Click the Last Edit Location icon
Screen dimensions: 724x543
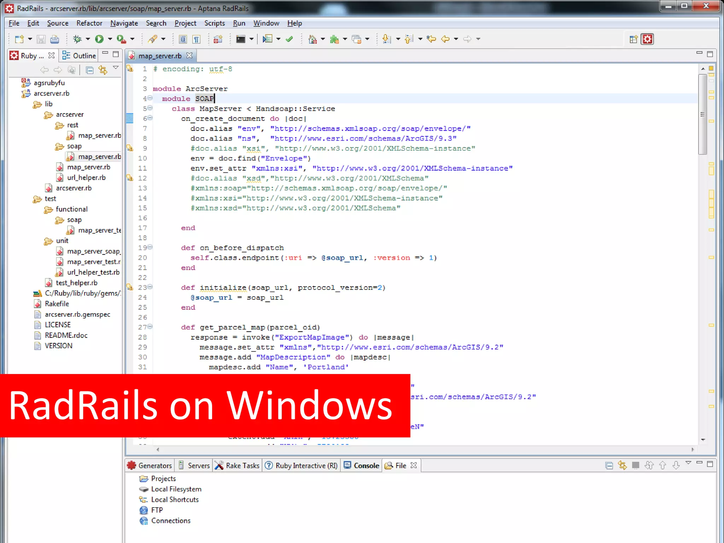tap(431, 39)
